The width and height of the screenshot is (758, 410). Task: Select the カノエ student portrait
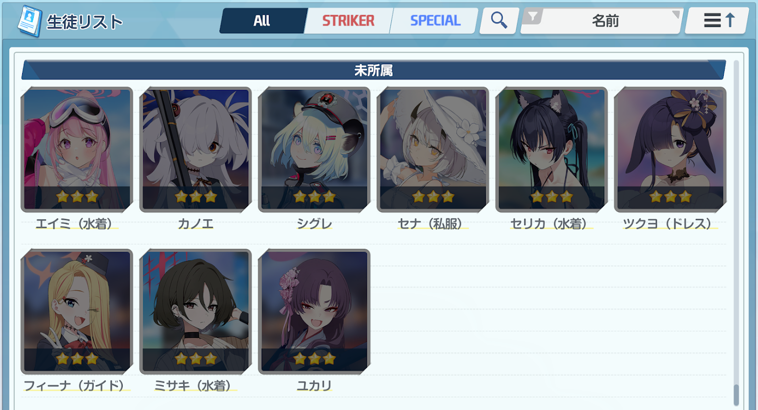tap(196, 149)
